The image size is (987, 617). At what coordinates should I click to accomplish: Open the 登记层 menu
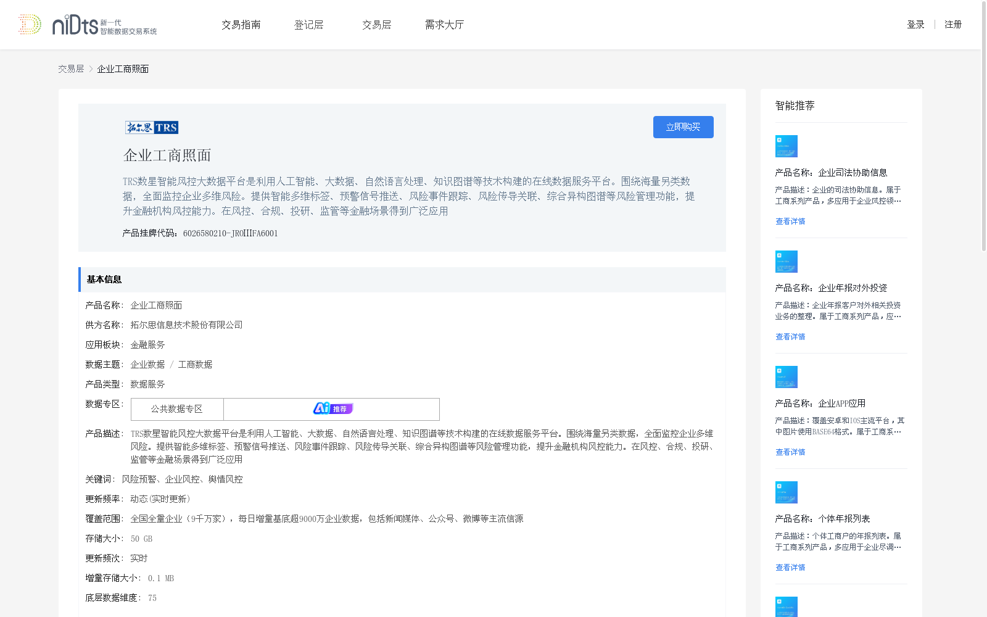309,25
